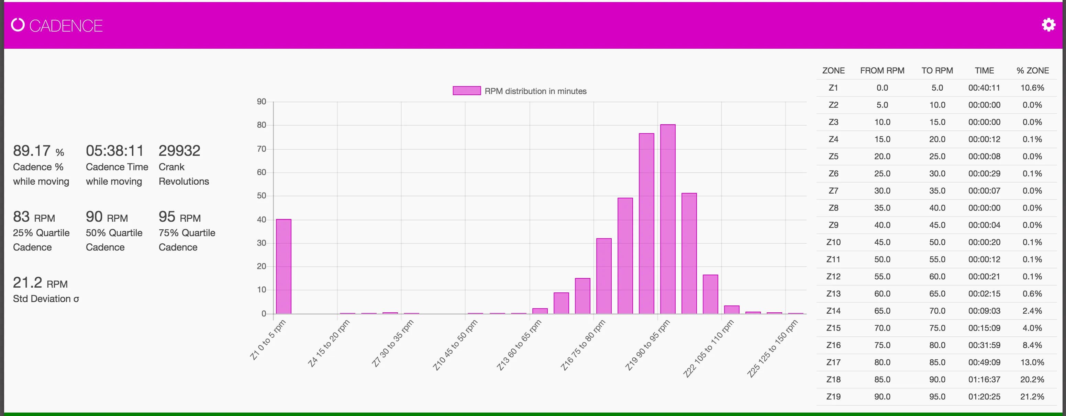
Task: Click the Z20 95 to 100 rpm bar
Action: 689,253
